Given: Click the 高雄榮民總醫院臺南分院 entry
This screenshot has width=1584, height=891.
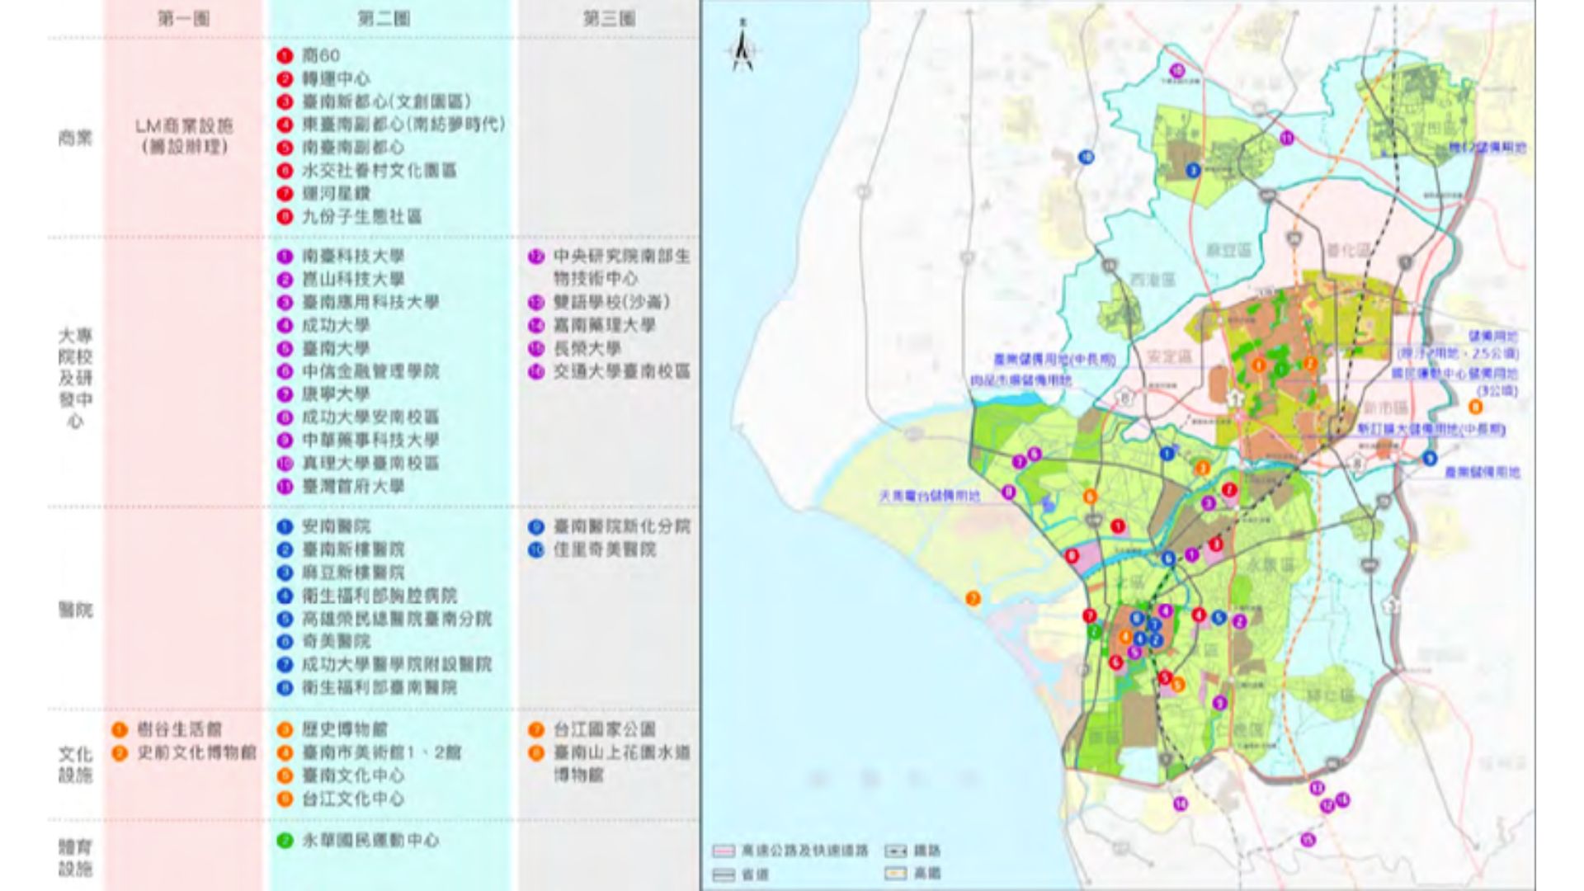Looking at the screenshot, I should click(397, 619).
